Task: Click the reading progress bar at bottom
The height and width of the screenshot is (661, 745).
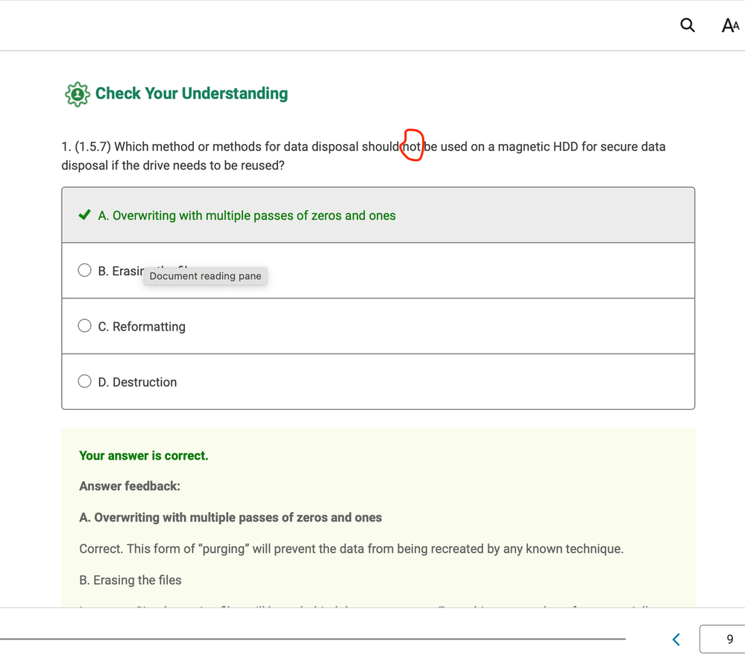Action: [313, 639]
